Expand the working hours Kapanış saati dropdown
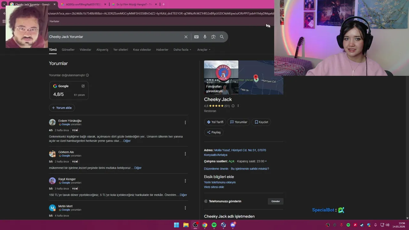 tap(252, 161)
